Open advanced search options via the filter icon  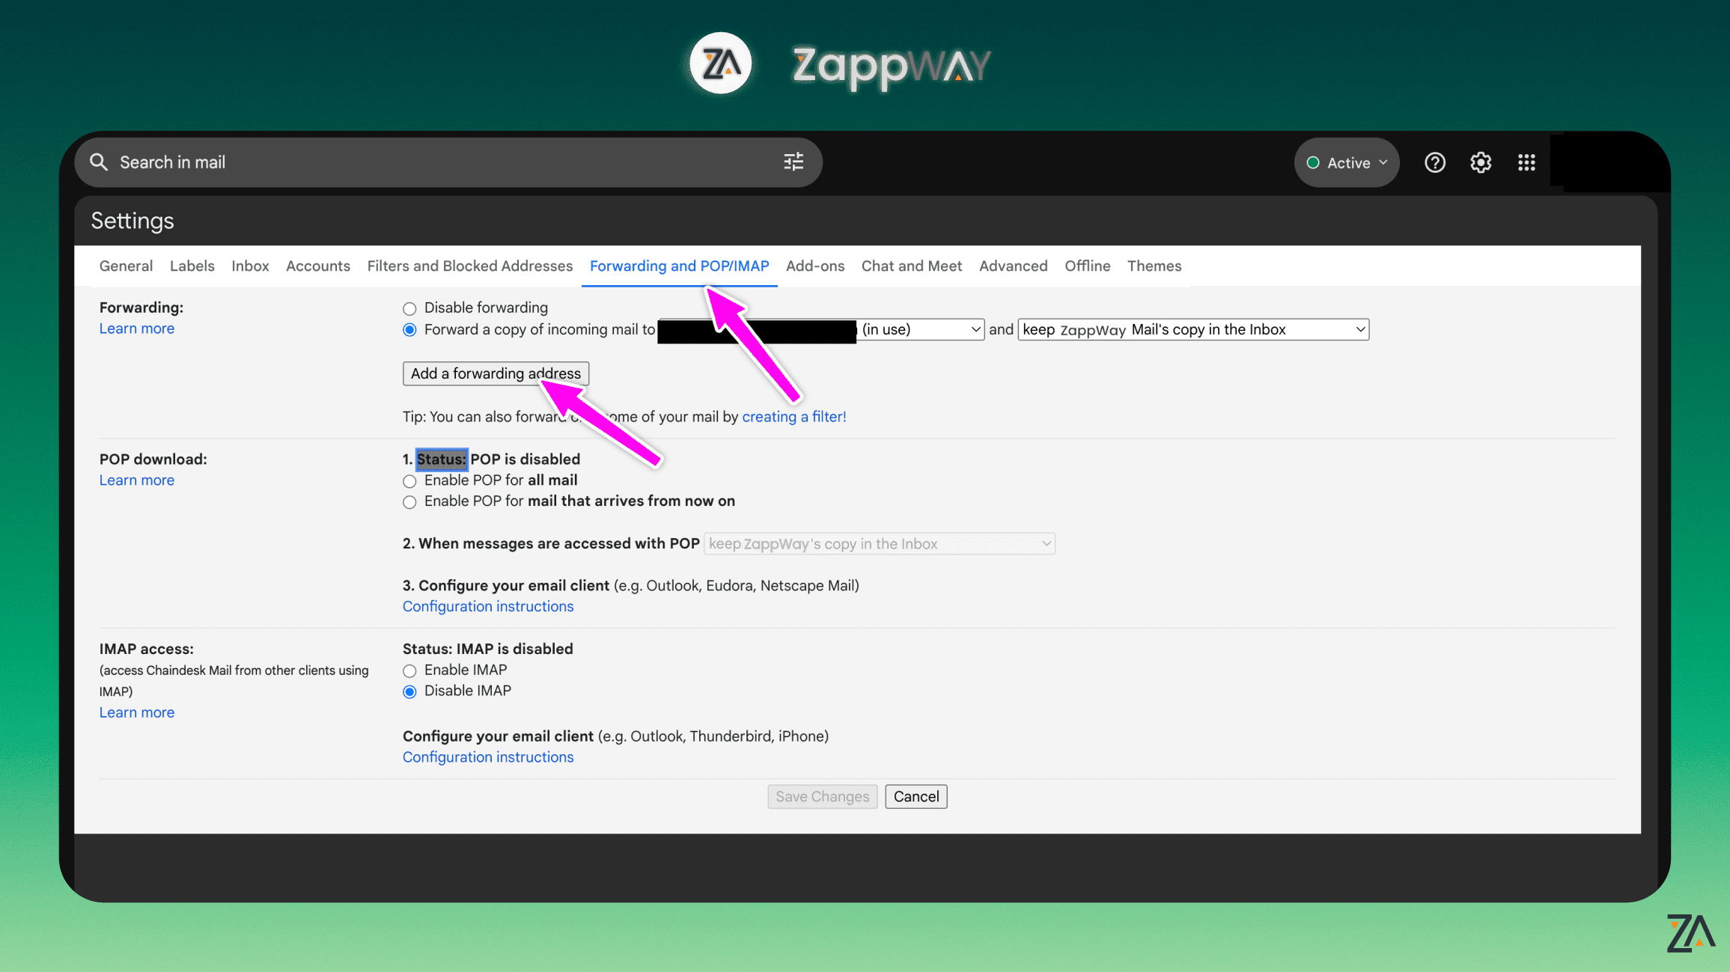(794, 162)
